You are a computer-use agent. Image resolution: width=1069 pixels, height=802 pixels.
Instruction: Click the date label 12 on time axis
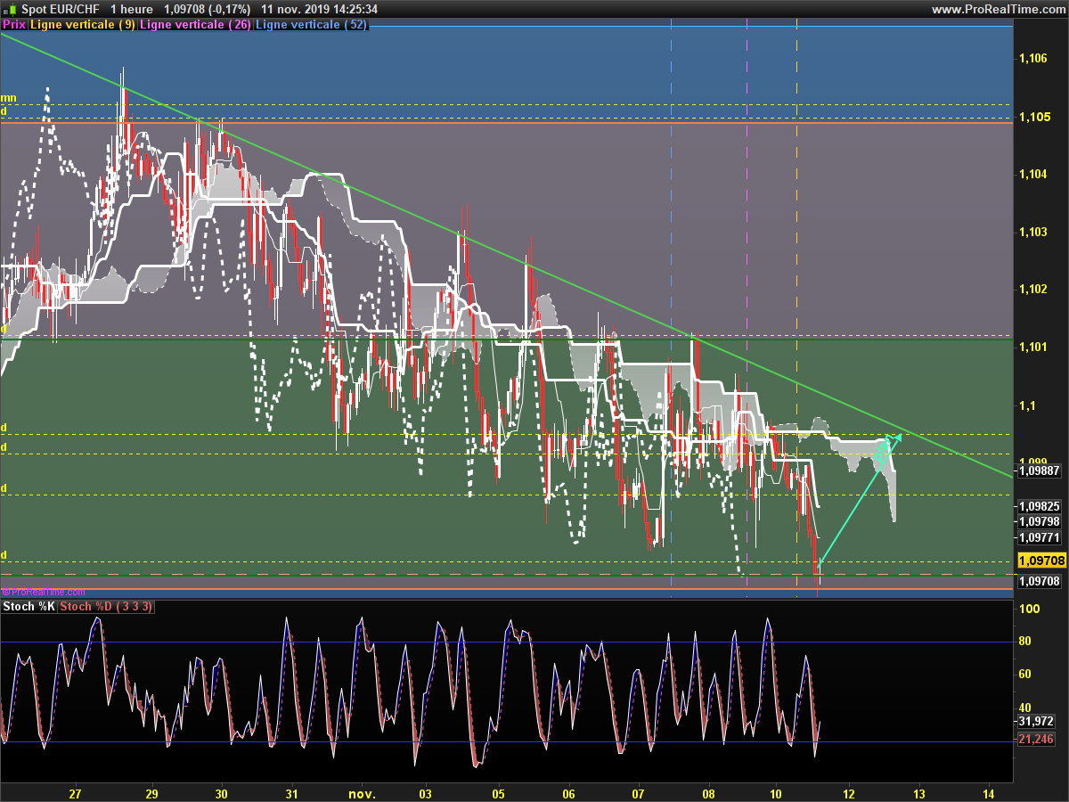point(848,793)
